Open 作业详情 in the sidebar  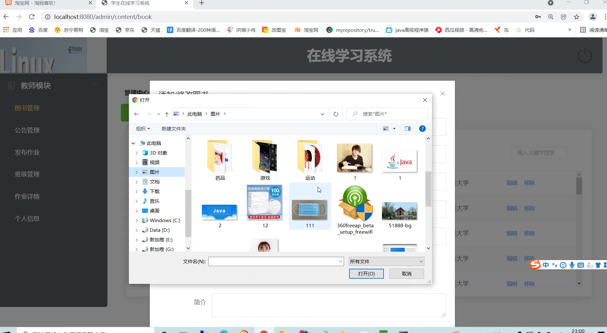coord(27,196)
